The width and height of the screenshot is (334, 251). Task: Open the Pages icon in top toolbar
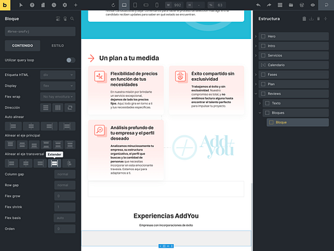pyautogui.click(x=43, y=5)
